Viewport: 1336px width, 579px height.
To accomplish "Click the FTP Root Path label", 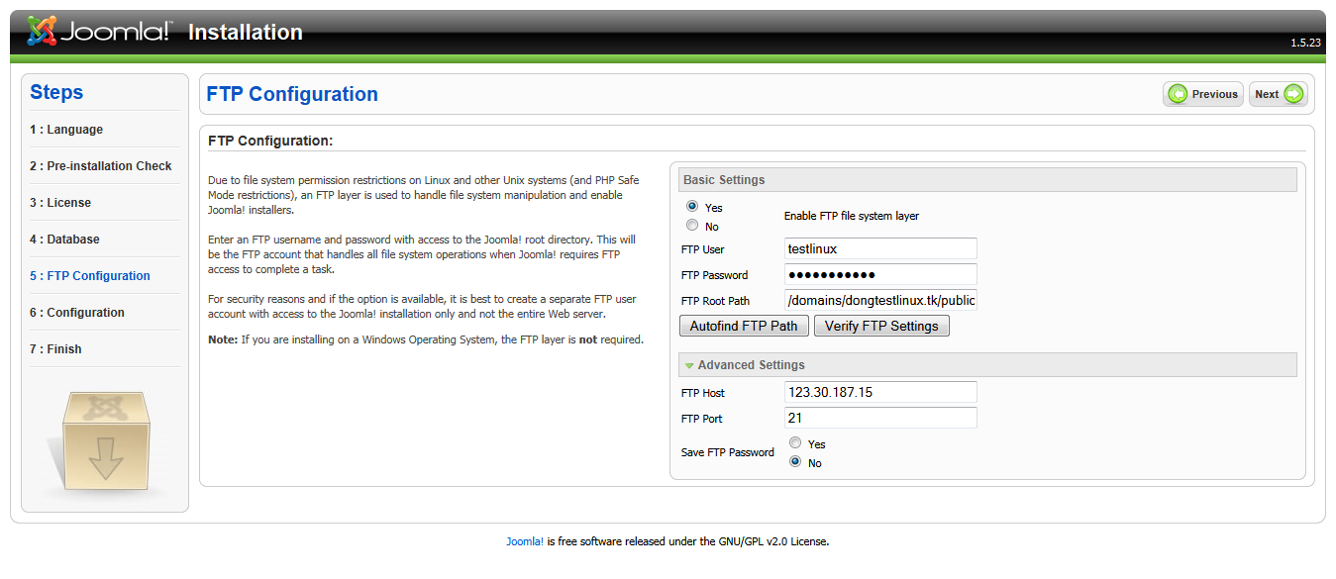I will [x=715, y=301].
